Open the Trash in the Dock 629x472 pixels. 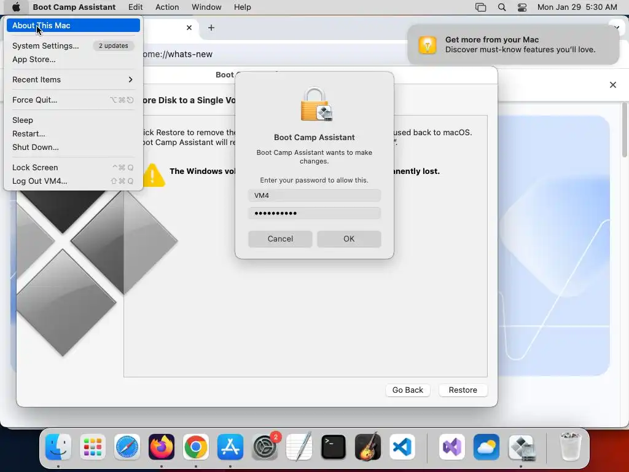coord(570,447)
